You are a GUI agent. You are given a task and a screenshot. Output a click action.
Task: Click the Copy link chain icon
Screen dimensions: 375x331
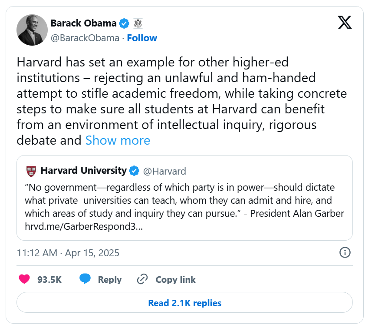point(142,279)
